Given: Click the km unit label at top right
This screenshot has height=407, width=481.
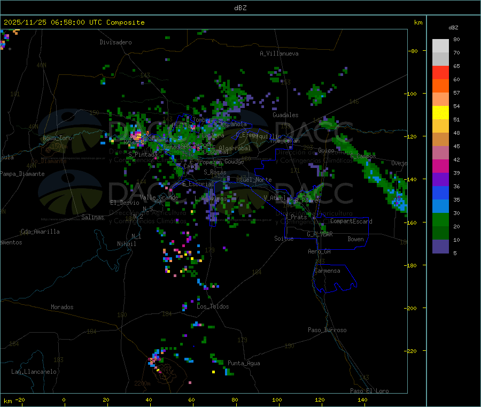Looking at the screenshot, I should [x=418, y=22].
